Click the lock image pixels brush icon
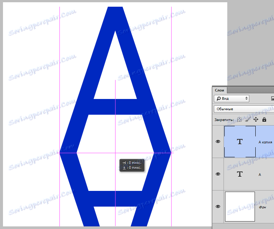The image size is (274, 229). pyautogui.click(x=248, y=120)
